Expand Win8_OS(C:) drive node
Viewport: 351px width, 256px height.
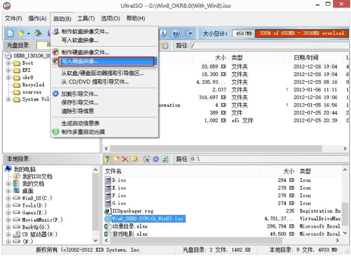[x=8, y=198]
